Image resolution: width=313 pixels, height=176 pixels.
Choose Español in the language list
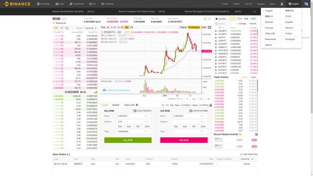pyautogui.click(x=289, y=22)
